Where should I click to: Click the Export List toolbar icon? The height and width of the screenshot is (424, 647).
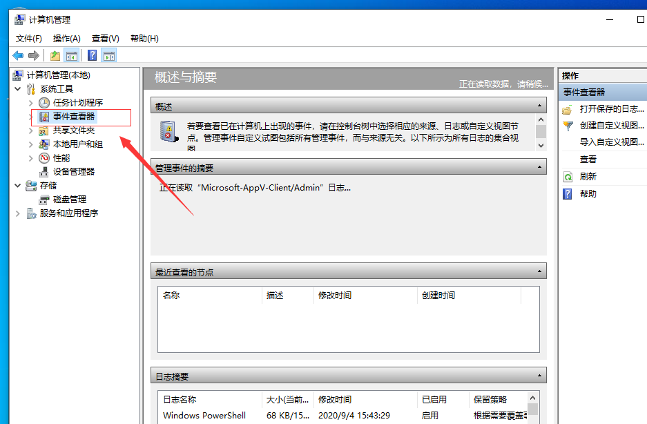54,55
